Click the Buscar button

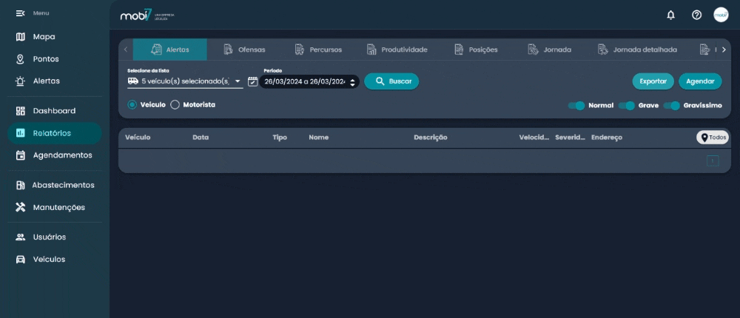[391, 81]
